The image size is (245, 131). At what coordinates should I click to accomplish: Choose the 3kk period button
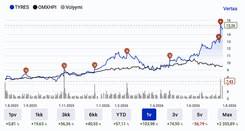66,115
